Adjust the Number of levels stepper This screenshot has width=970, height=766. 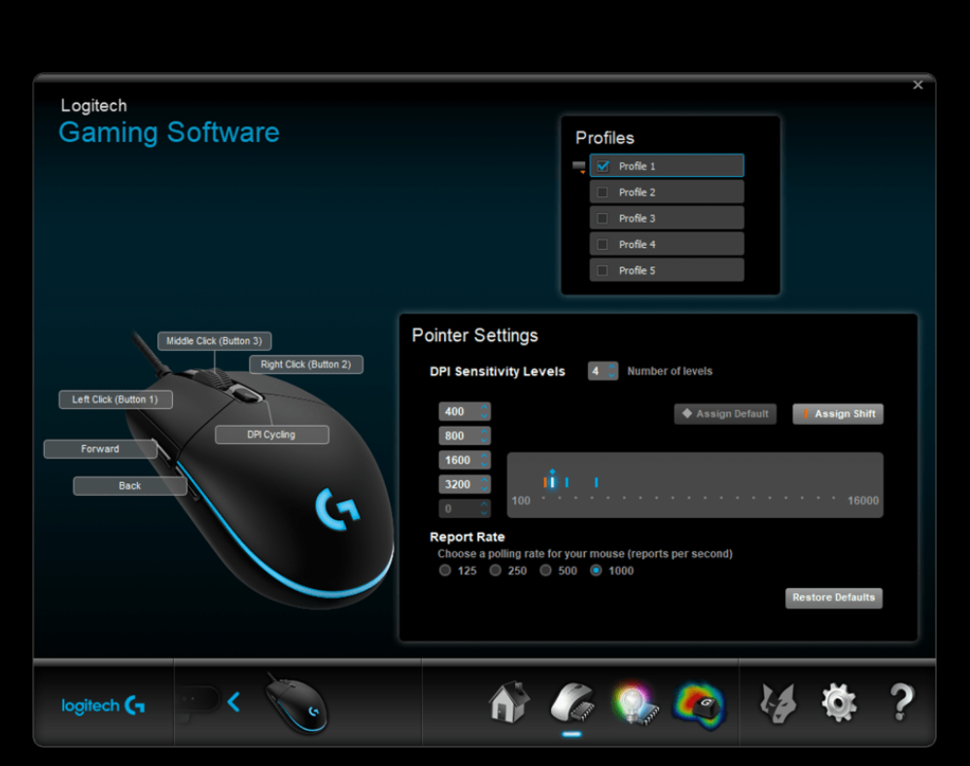[x=611, y=370]
